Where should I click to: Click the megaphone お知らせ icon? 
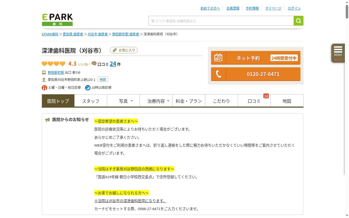click(47, 120)
